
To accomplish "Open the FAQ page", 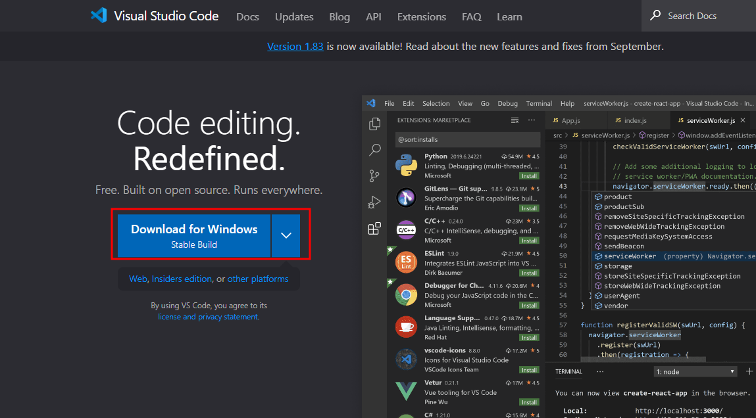I will coord(472,17).
